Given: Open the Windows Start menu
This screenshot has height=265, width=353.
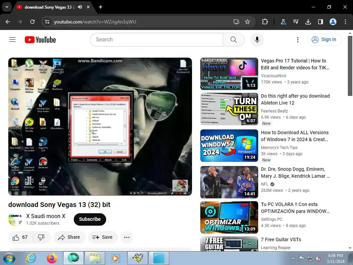Looking at the screenshot, I should [9, 258].
